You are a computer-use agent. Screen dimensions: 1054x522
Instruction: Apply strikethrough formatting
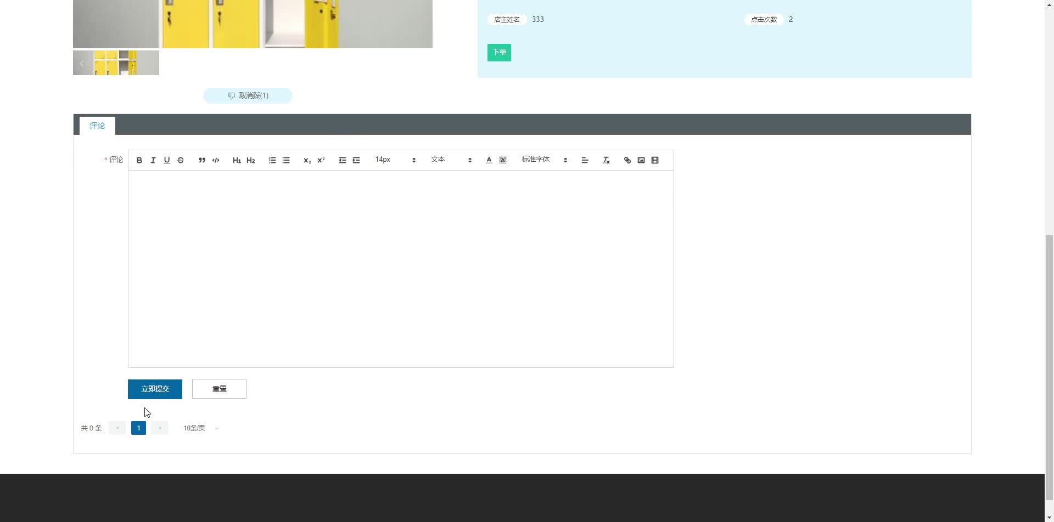click(181, 160)
